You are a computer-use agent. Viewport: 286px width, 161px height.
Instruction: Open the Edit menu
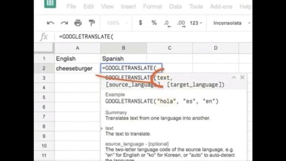pyautogui.click(x=88, y=7)
